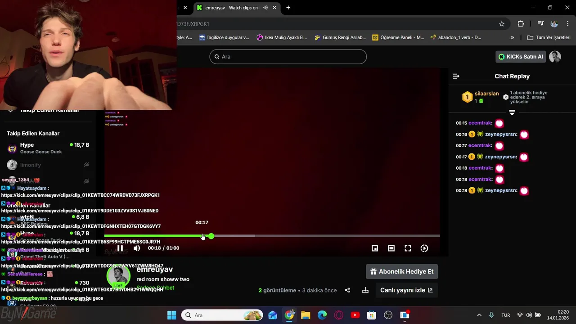The image size is (576, 324).
Task: Click KICKs Satın Al button
Action: tap(521, 57)
